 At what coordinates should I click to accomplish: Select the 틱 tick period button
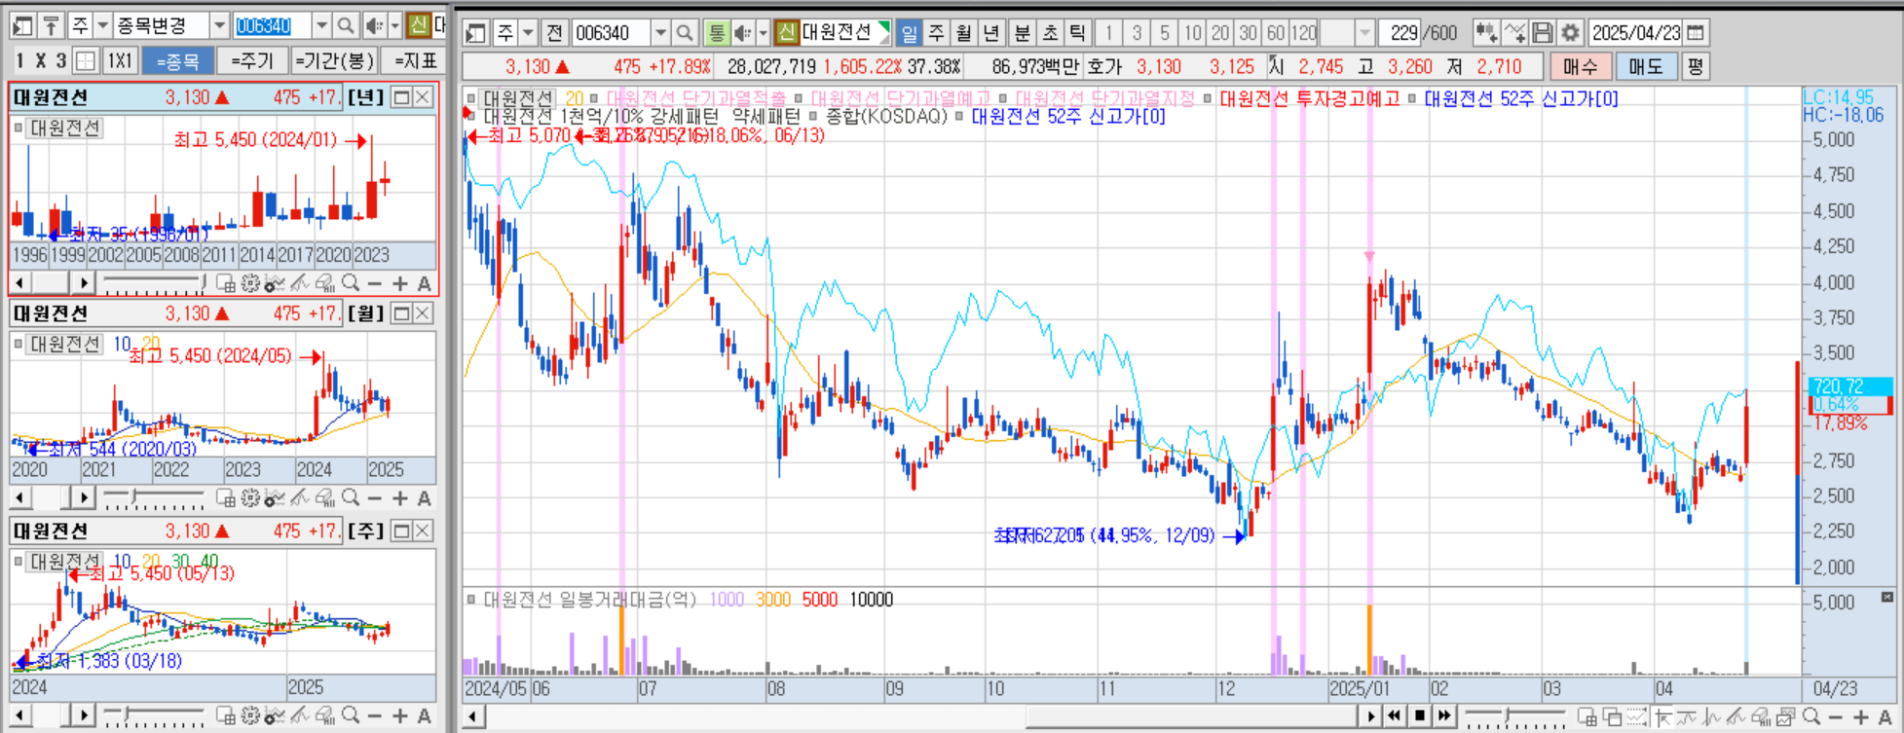1077,33
